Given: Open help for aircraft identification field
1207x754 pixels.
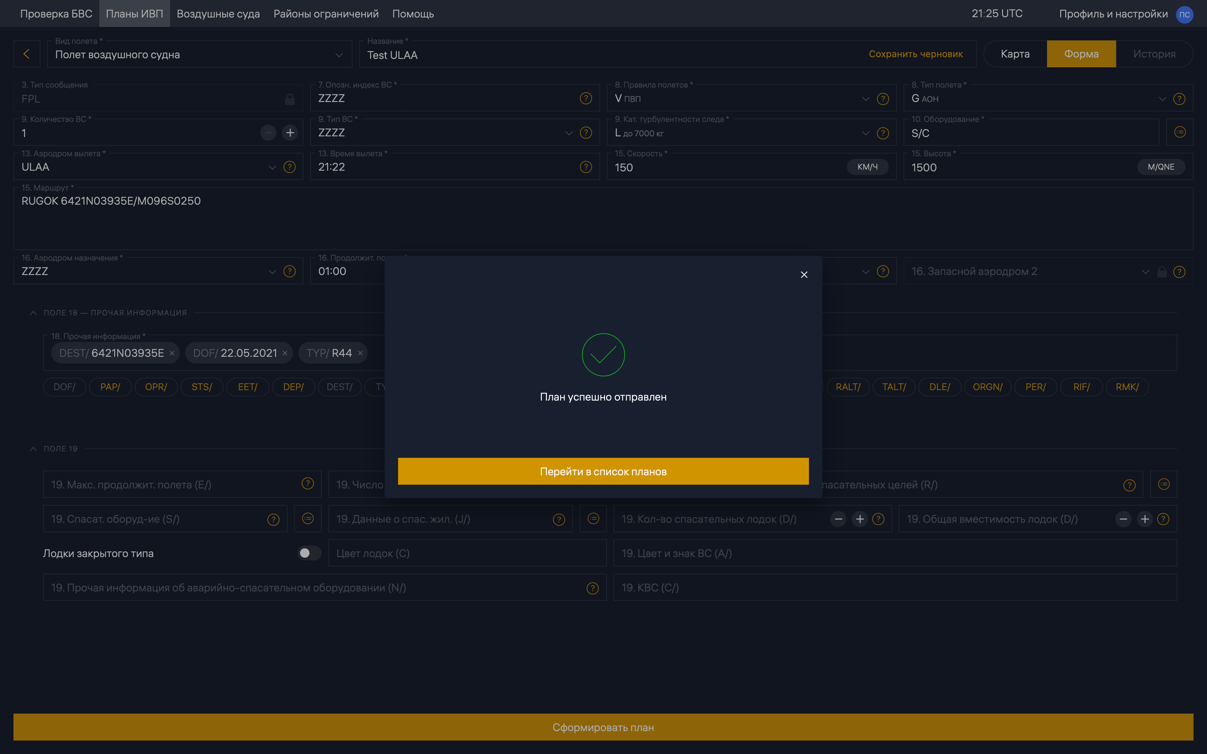Looking at the screenshot, I should tap(586, 98).
